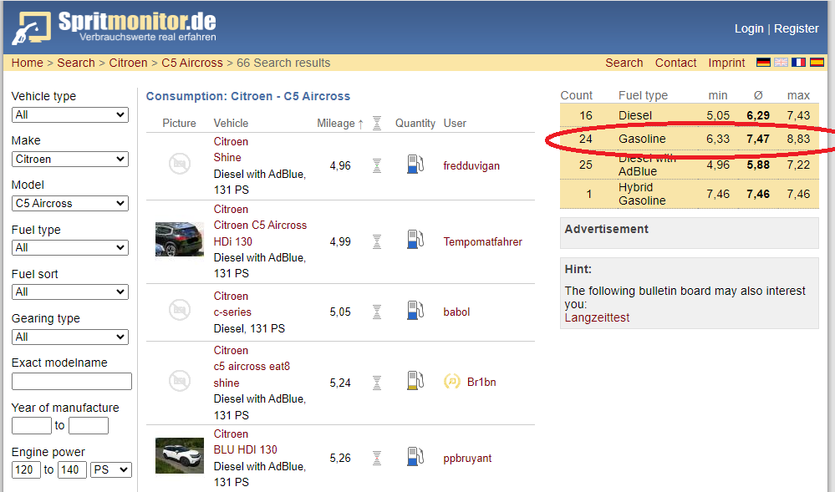Click the Exact modelname input field
The height and width of the screenshot is (492, 835).
tap(71, 381)
